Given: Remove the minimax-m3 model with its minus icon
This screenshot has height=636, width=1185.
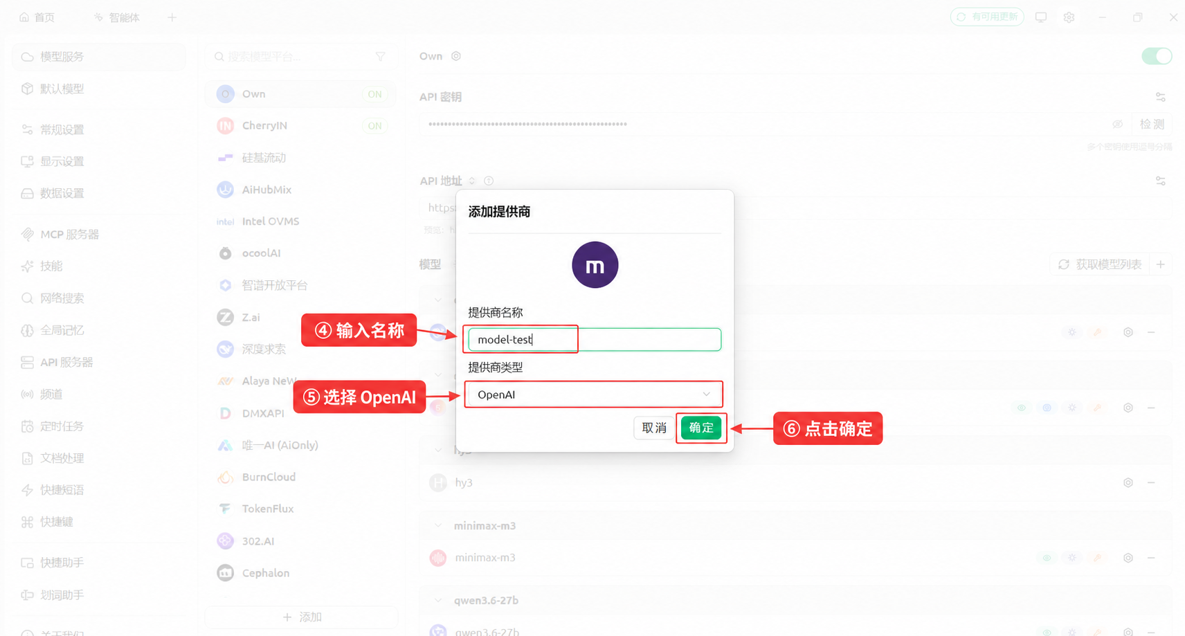Looking at the screenshot, I should [1151, 558].
